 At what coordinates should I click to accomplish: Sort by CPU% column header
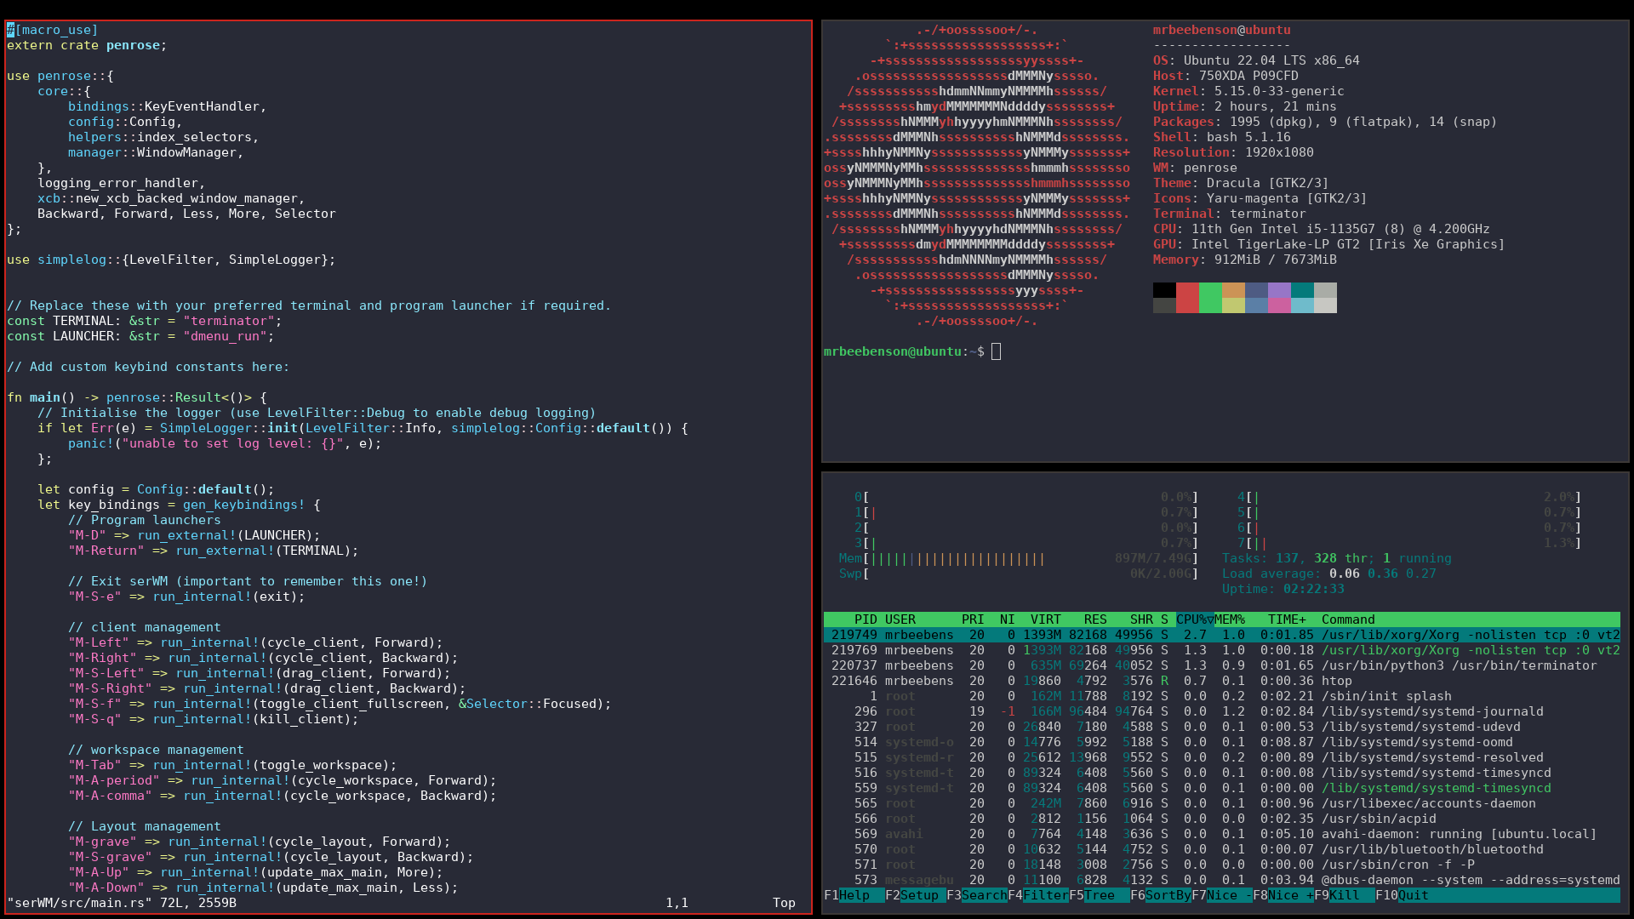click(1193, 619)
